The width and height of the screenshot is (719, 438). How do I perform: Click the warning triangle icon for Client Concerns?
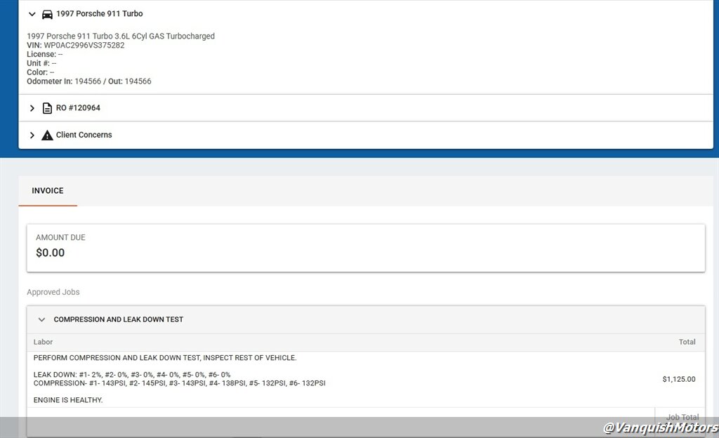pyautogui.click(x=47, y=135)
